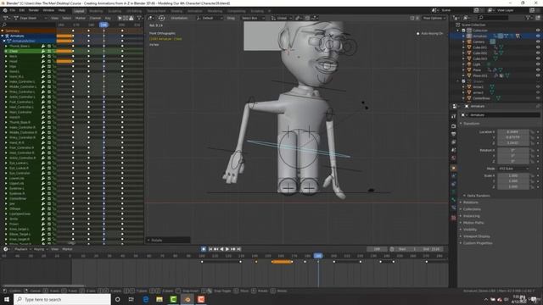This screenshot has height=305, width=543.
Task: Click the outliner search field
Action: [493, 18]
